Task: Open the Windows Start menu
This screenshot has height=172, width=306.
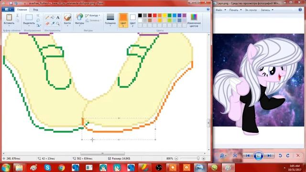Action: (x=6, y=168)
